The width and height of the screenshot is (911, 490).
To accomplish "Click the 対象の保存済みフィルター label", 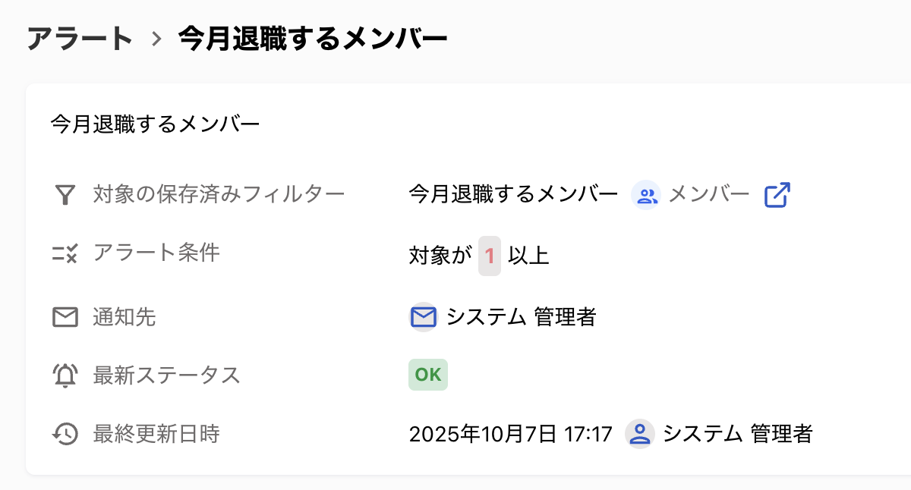I will (219, 194).
